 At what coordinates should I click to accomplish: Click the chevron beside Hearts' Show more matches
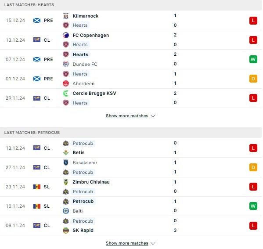tap(153, 116)
